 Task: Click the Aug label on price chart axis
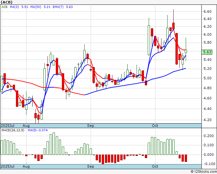tap(26, 126)
